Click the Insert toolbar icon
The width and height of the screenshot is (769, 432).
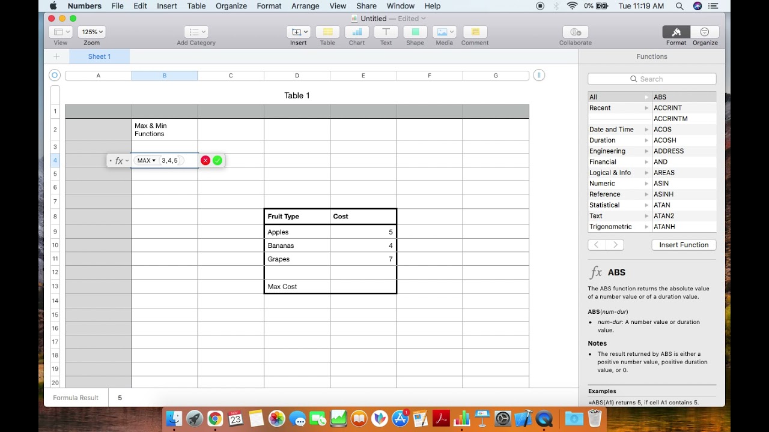tap(298, 32)
